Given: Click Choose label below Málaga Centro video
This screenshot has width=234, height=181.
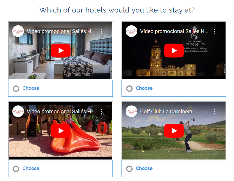Looking at the screenshot, I should pos(144,88).
